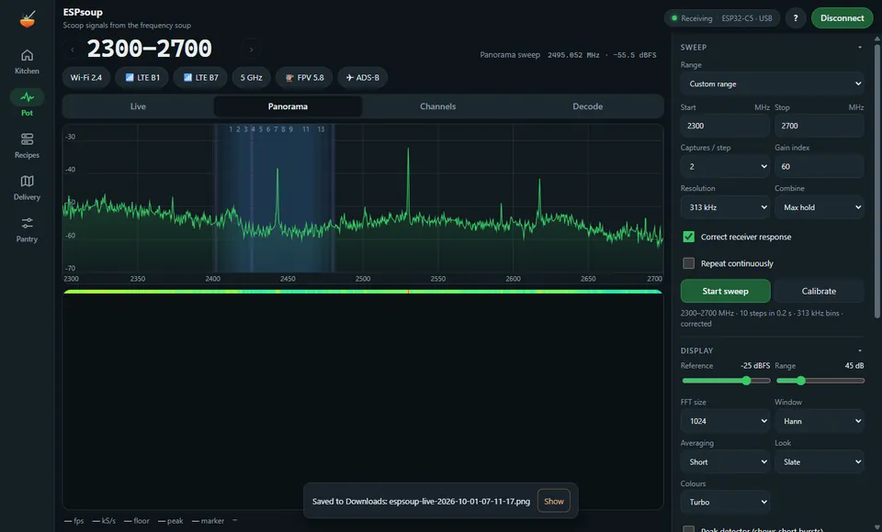Viewport: 882px width, 532px height.
Task: Click the Start sweep button
Action: (725, 291)
